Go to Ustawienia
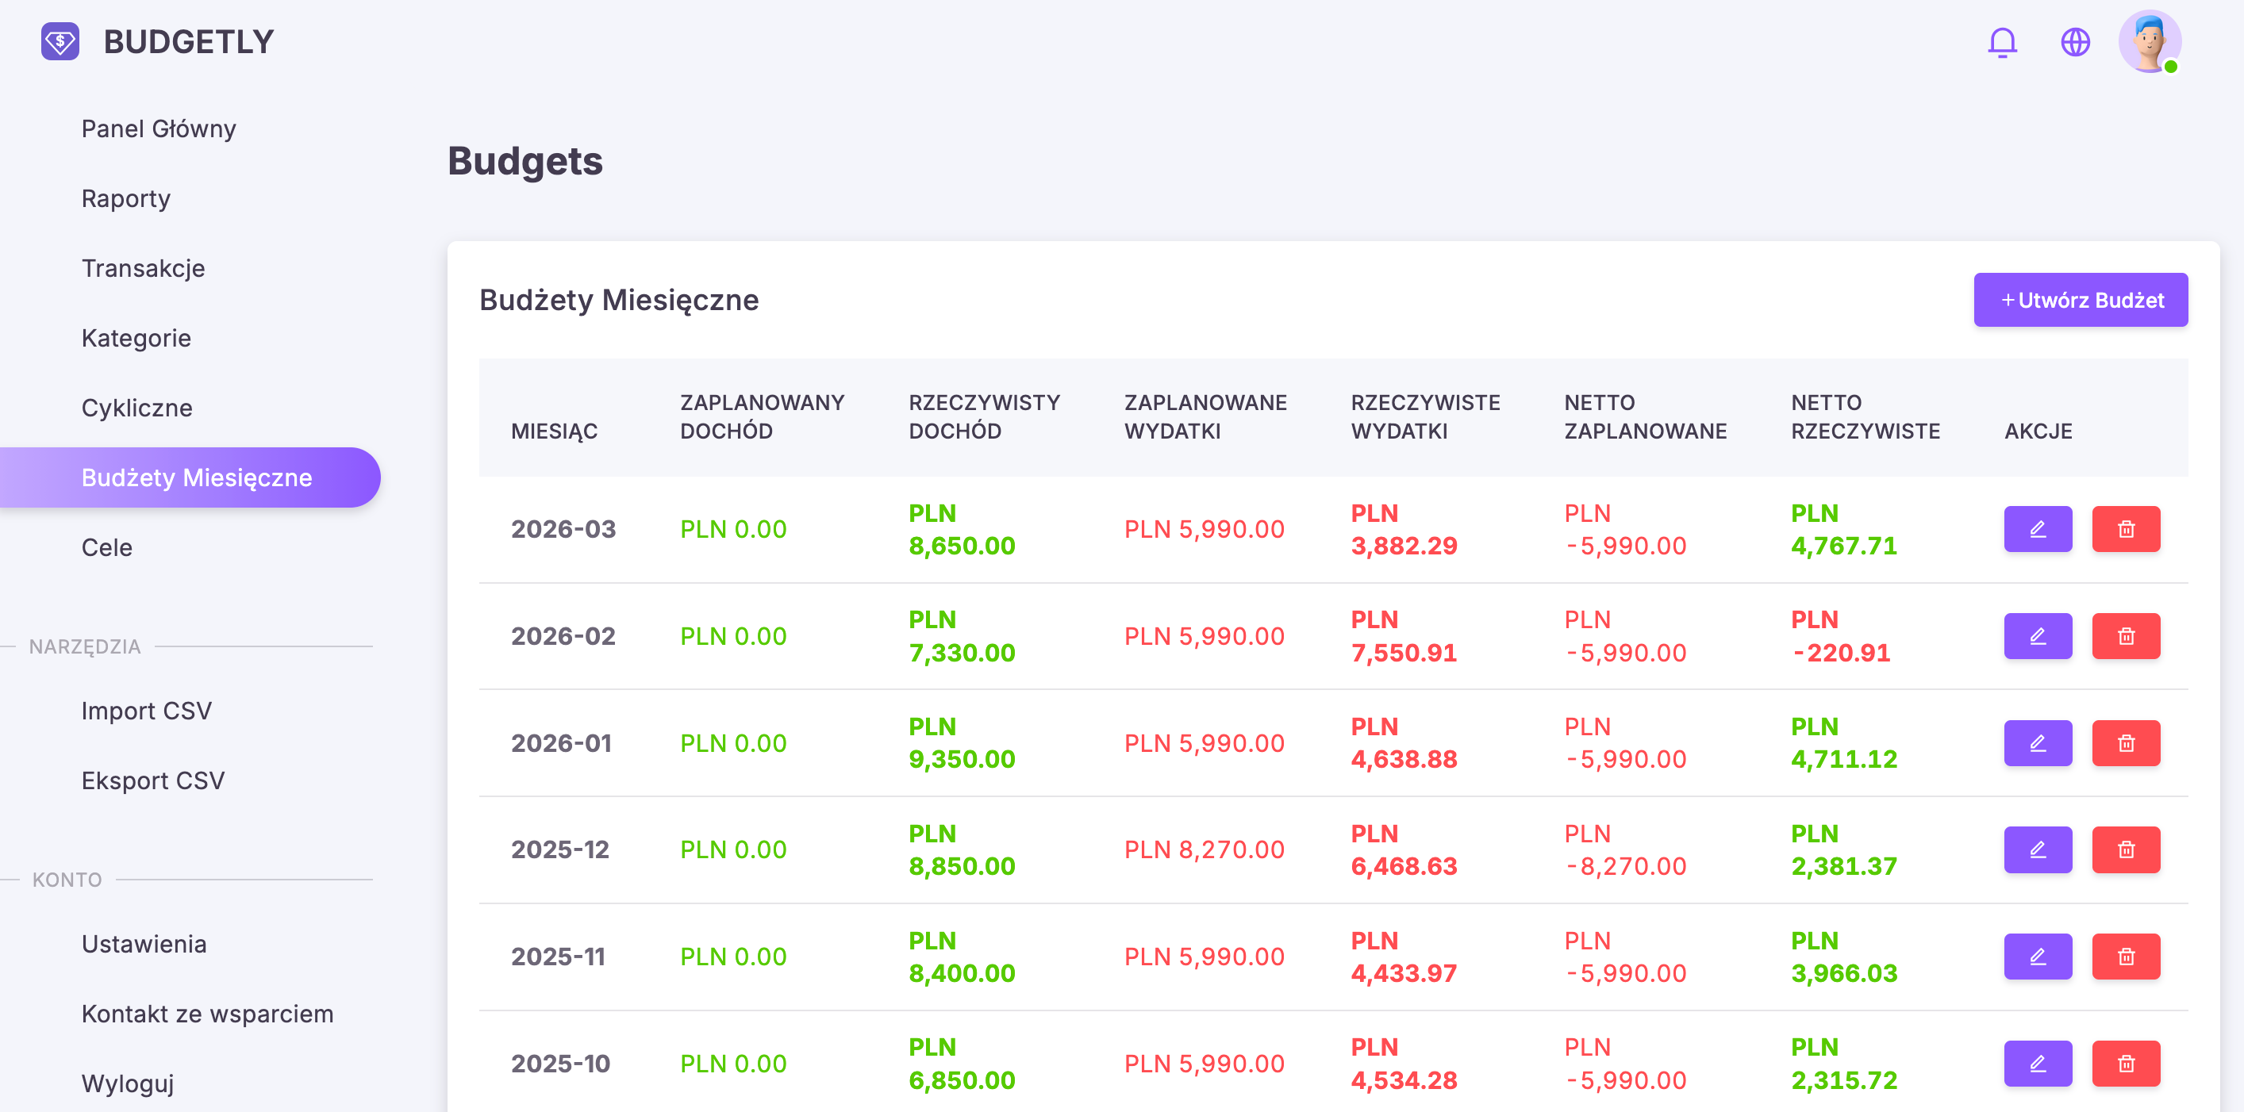Image resolution: width=2244 pixels, height=1112 pixels. tap(144, 944)
